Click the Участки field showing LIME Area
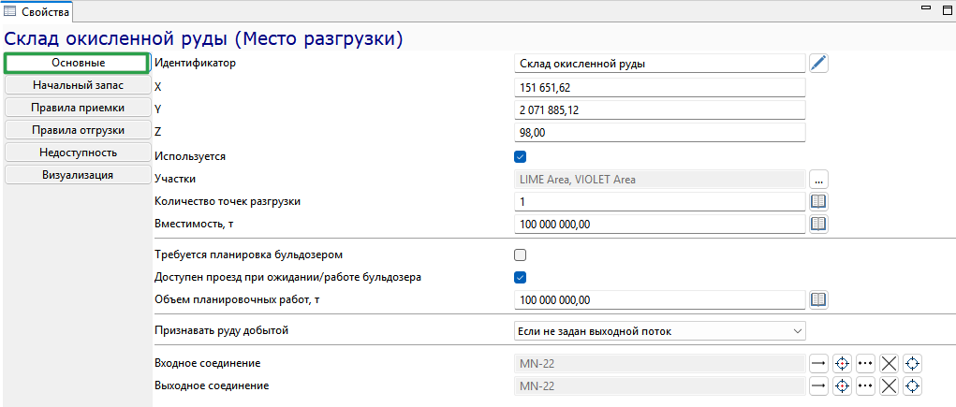Viewport: 956px width, 407px height. pyautogui.click(x=660, y=179)
